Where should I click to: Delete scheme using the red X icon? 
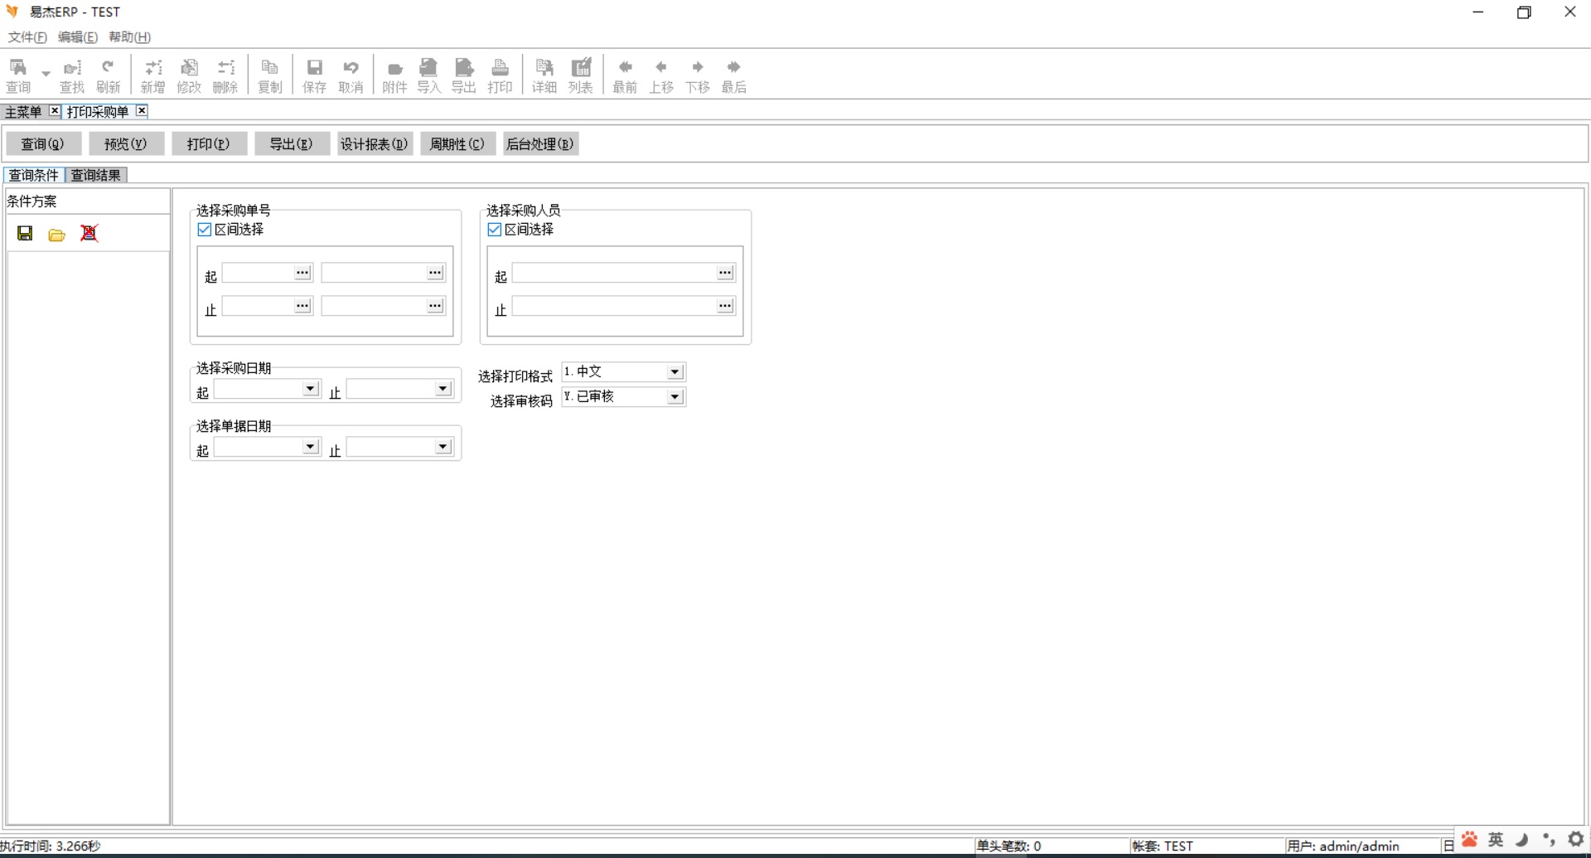pos(89,234)
